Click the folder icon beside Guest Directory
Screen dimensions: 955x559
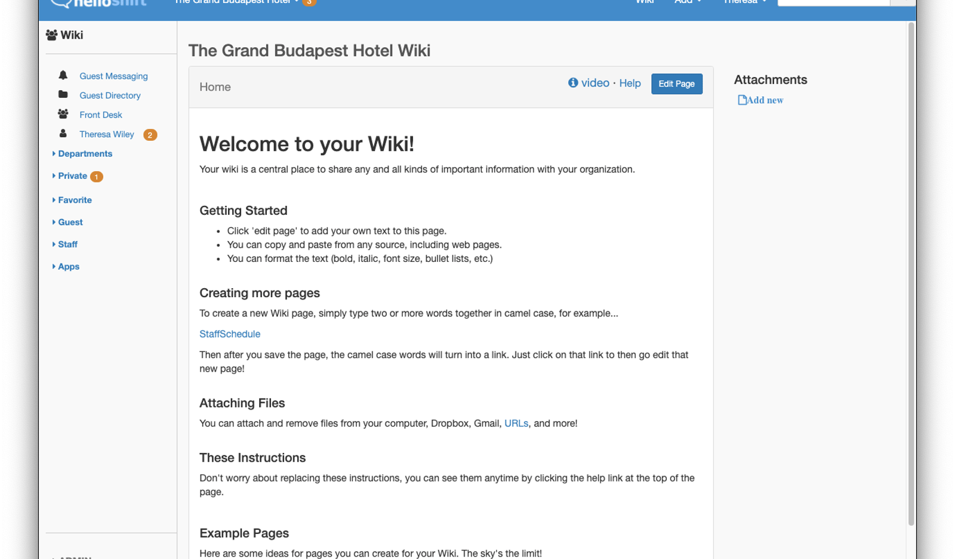pyautogui.click(x=63, y=94)
